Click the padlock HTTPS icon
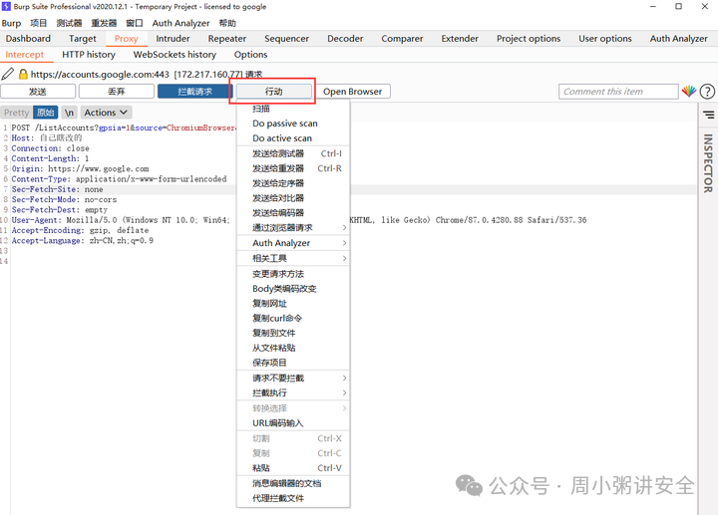 (23, 74)
